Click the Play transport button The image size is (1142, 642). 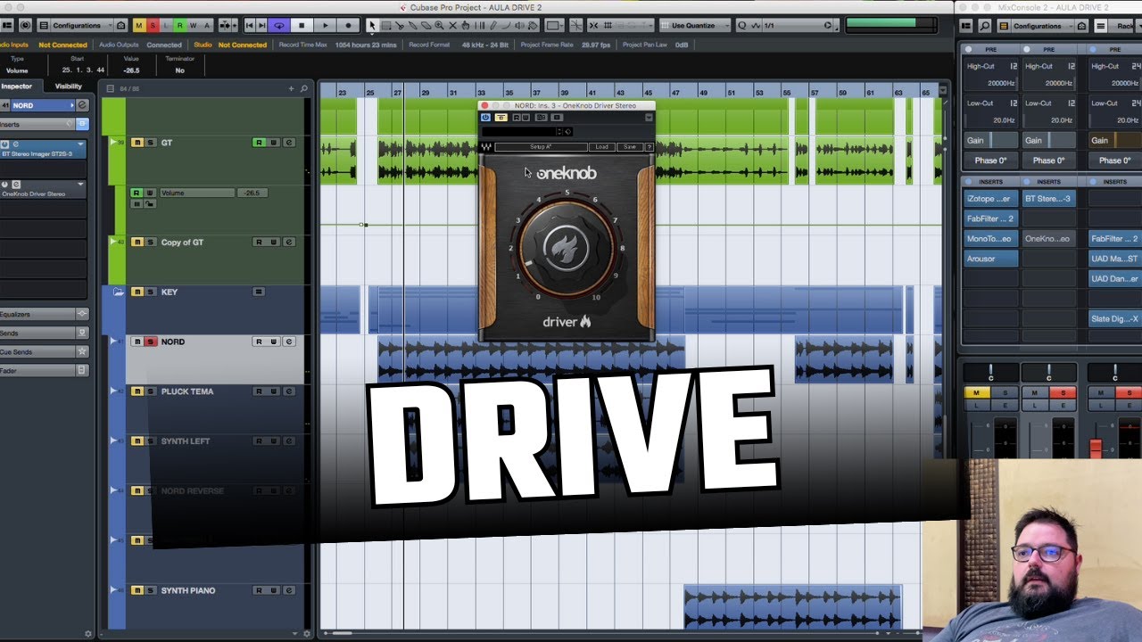pos(325,25)
